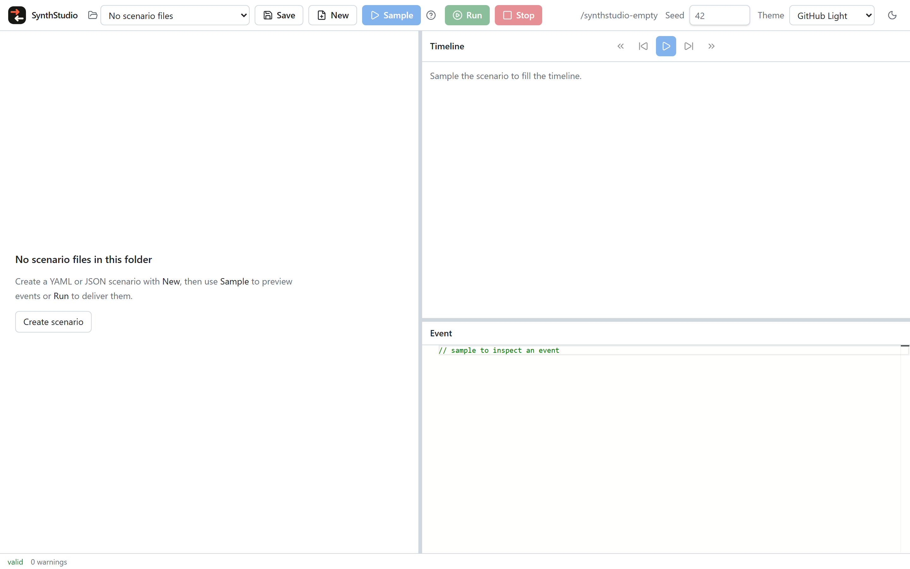Jump to timeline start with double-left chevron
Image resolution: width=910 pixels, height=569 pixels.
click(621, 46)
